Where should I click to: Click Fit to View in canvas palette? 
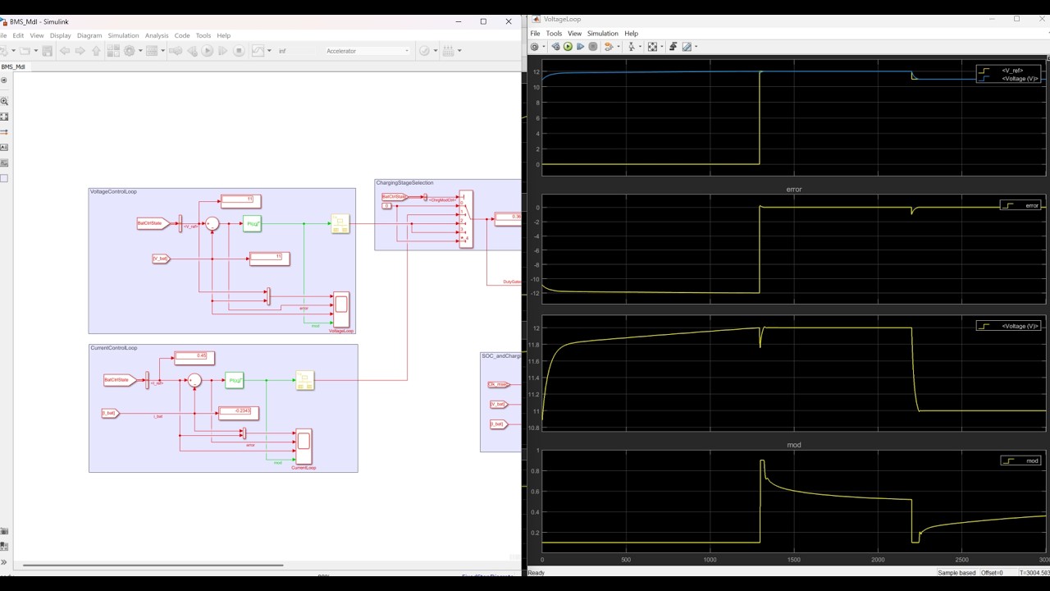(4, 117)
